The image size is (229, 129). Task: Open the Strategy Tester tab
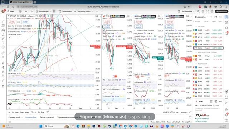click(x=47, y=117)
